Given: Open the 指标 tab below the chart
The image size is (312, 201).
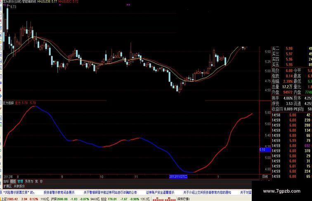Looking at the screenshot, I should 6,181.
